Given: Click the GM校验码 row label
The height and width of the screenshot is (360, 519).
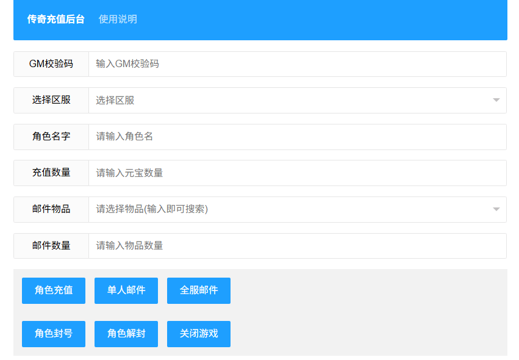Looking at the screenshot, I should 51,63.
